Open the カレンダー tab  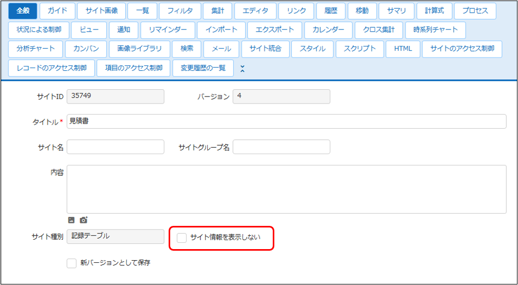[328, 30]
